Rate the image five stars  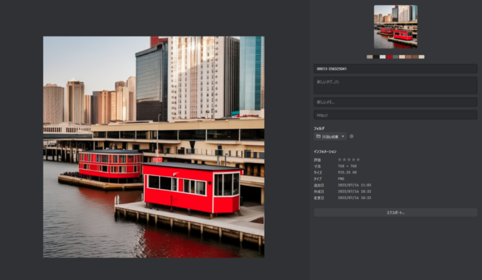pyautogui.click(x=359, y=159)
